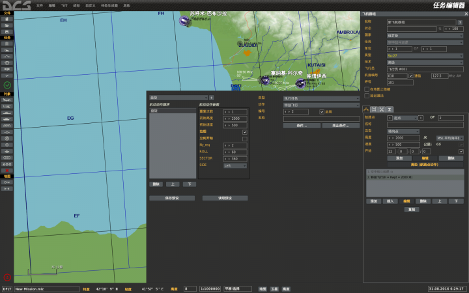Image resolution: width=469 pixels, height=293 pixels.
Task: Click the 飞行员 #001 pilot name field
Action: point(425,69)
